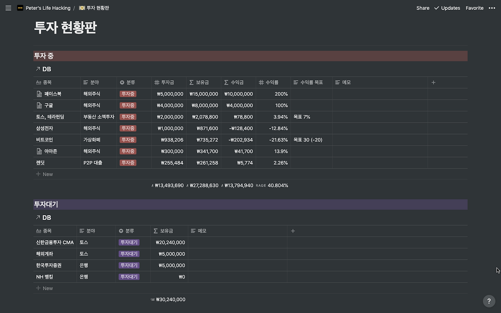Click the 투자중 tag in the 페이스북 row
501x313 pixels.
point(128,94)
